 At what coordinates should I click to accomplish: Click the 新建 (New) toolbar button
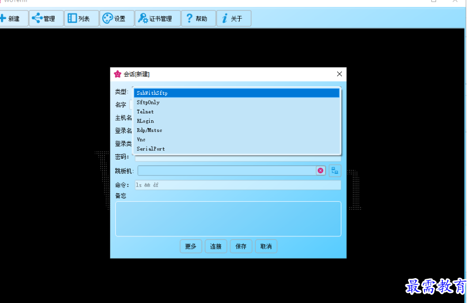[13, 19]
